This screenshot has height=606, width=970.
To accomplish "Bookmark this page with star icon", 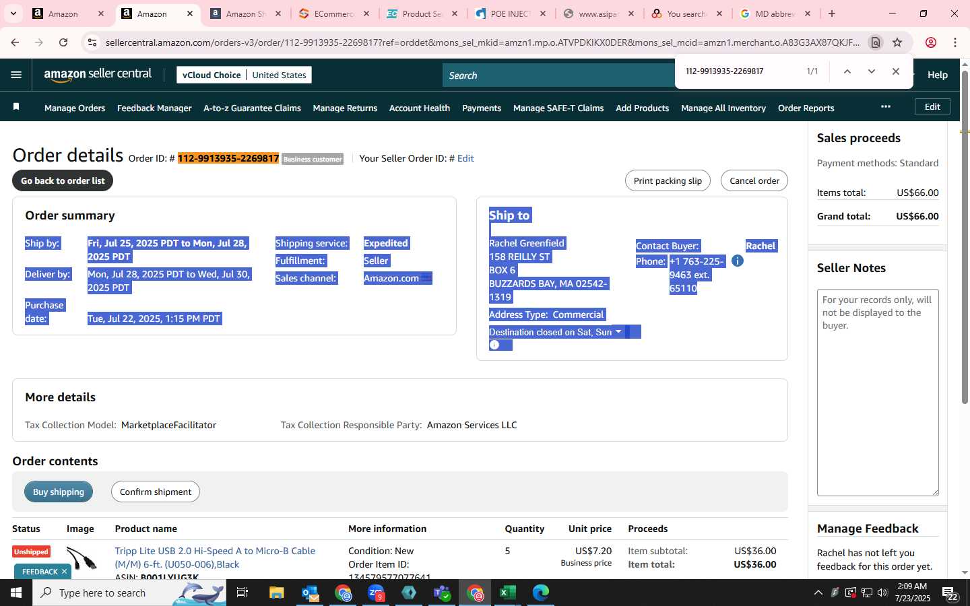I will (x=897, y=42).
